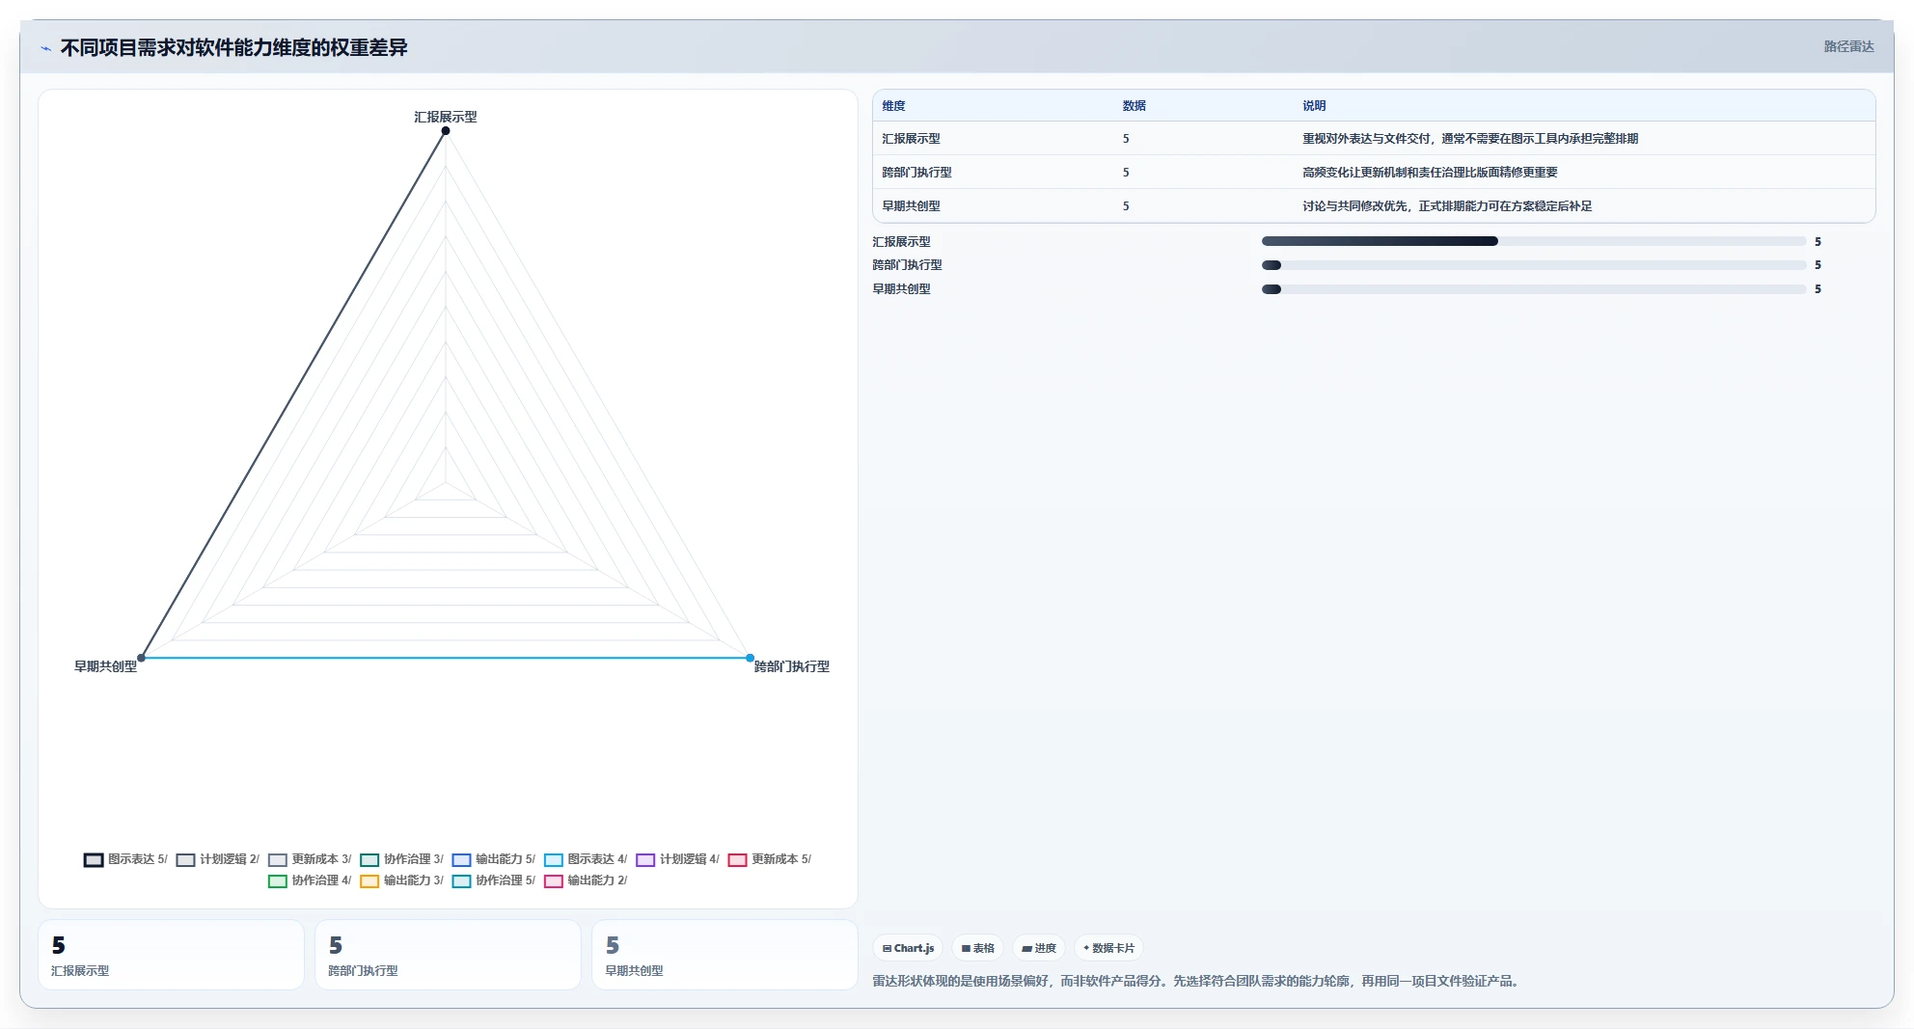
Task: Click 汇报展示型 in the table's first row
Action: [x=911, y=139]
